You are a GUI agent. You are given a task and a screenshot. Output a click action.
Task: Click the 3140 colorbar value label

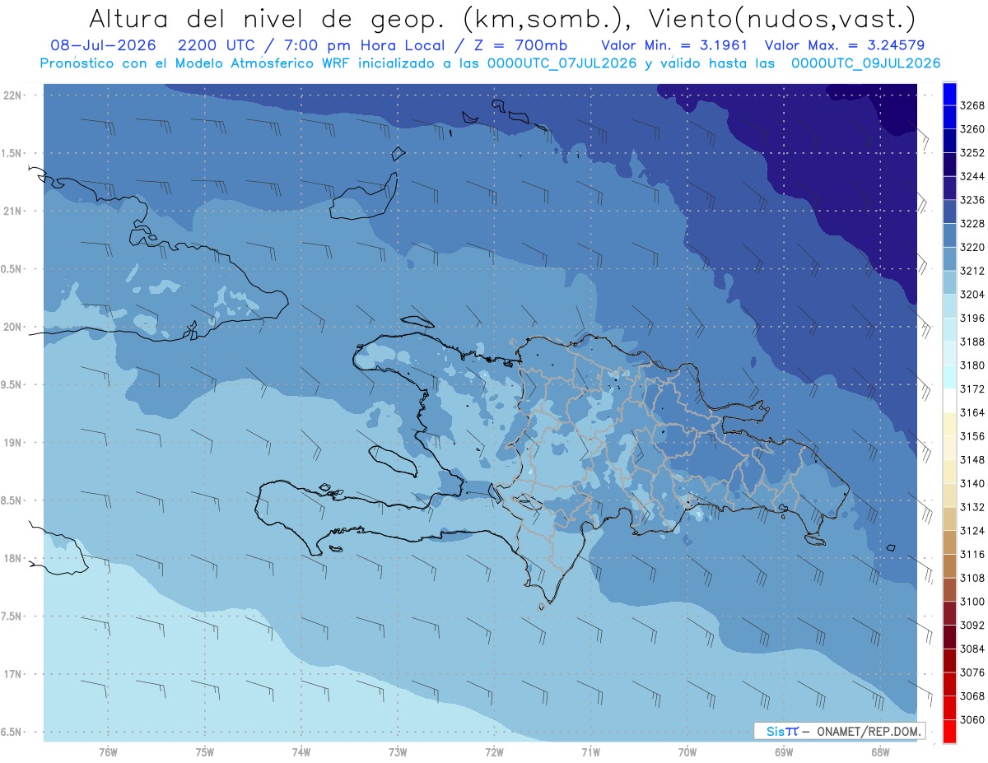(x=972, y=483)
